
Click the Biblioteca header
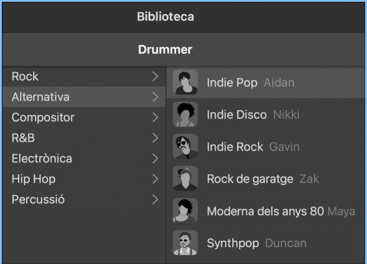tap(165, 17)
